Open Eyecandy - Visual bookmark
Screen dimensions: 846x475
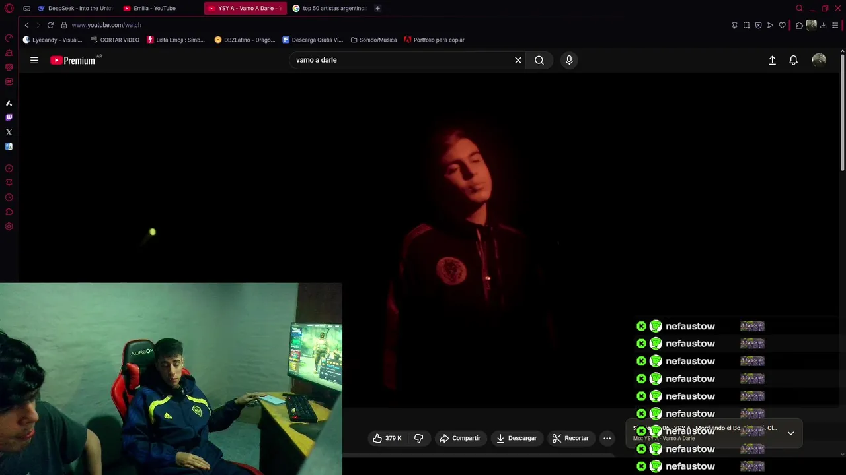pyautogui.click(x=53, y=40)
